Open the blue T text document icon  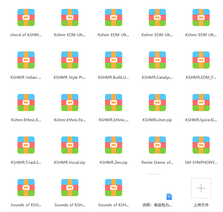point(169,197)
